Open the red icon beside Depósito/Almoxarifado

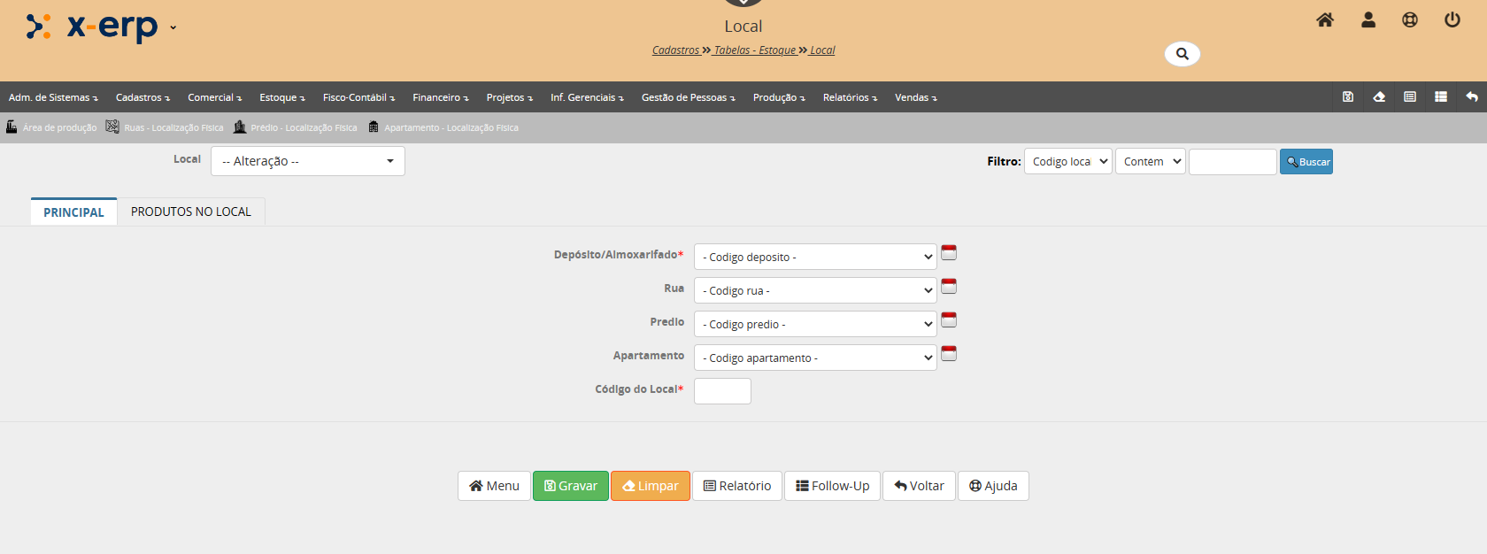click(x=949, y=253)
